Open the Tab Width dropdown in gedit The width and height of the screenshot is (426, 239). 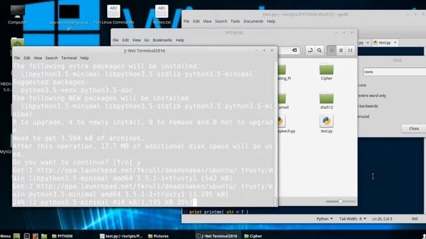pyautogui.click(x=352, y=218)
